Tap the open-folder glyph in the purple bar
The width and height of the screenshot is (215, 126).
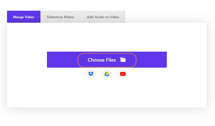[123, 60]
